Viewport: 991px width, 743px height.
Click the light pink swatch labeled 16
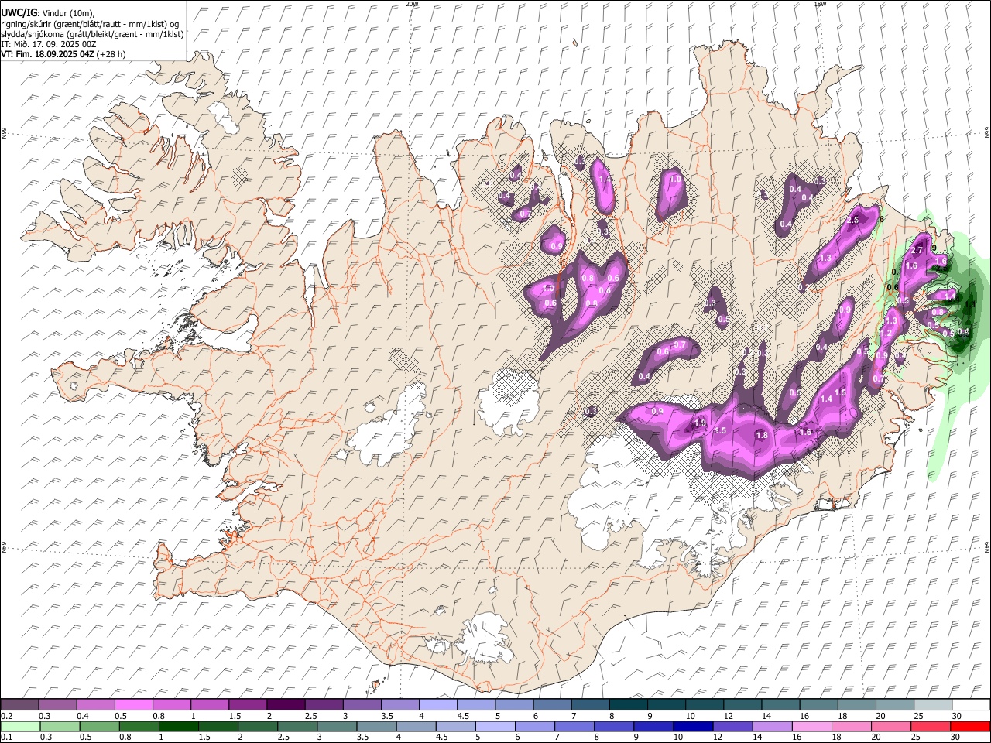point(811,726)
